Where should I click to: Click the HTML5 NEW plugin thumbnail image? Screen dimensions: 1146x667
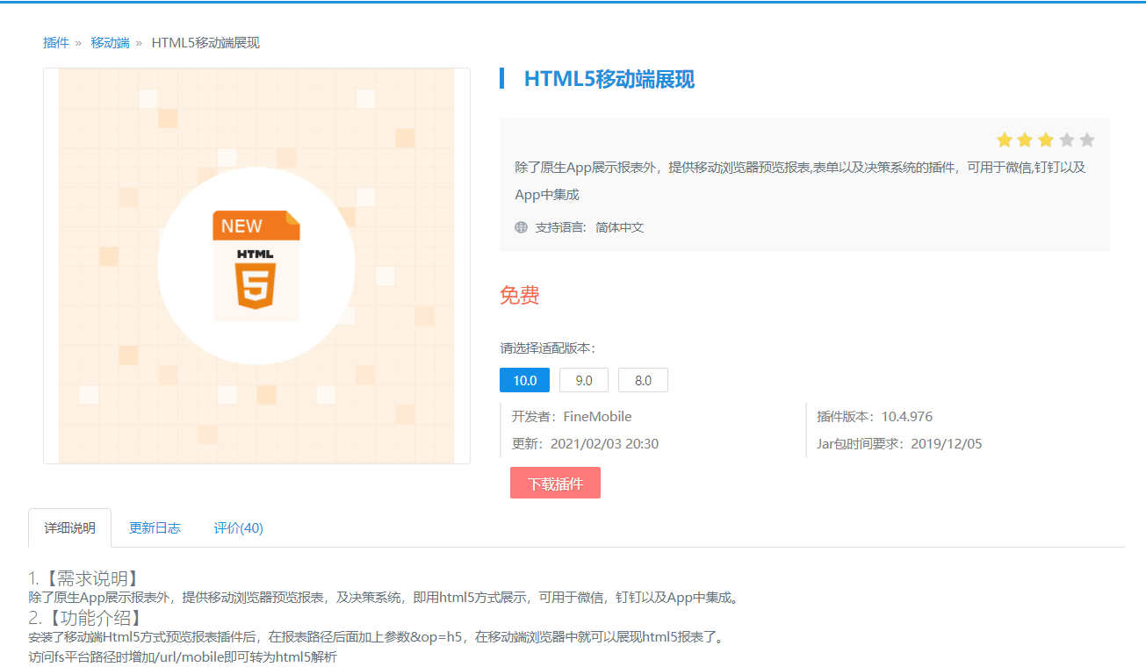(256, 265)
